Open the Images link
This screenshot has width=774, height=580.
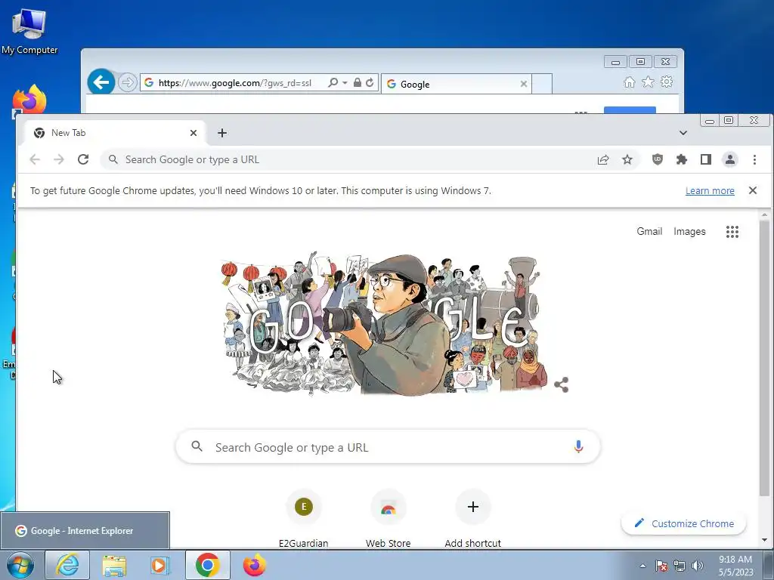point(689,231)
